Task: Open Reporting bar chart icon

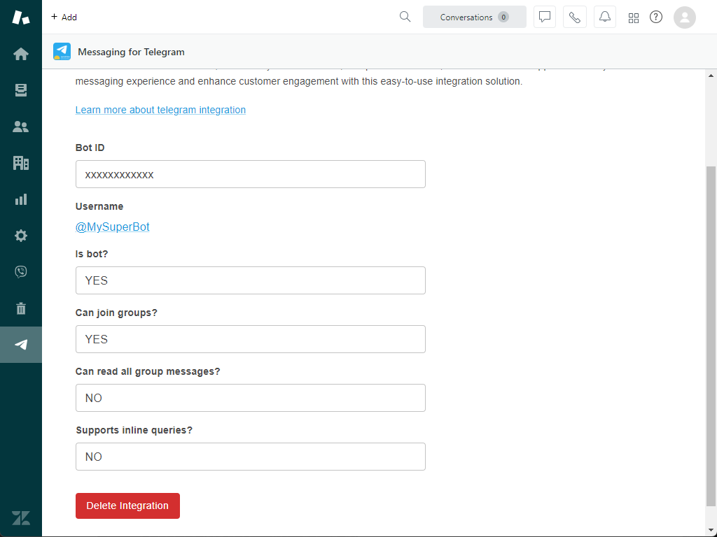Action: pos(21,199)
